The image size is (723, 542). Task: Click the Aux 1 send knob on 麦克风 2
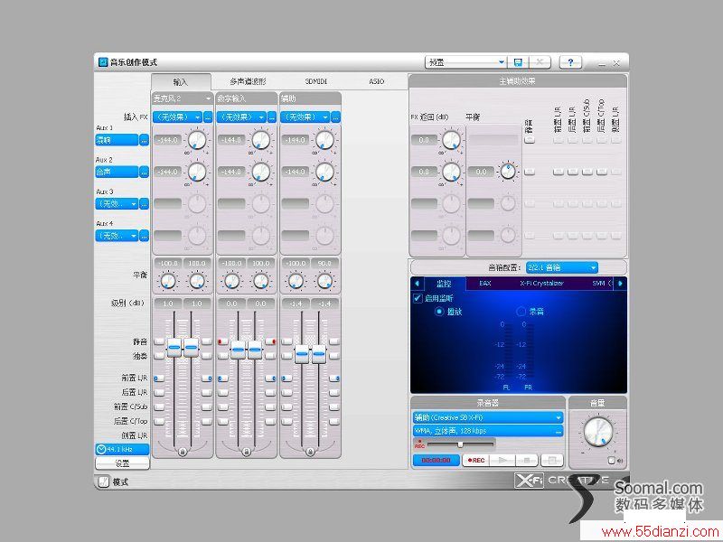(197, 140)
